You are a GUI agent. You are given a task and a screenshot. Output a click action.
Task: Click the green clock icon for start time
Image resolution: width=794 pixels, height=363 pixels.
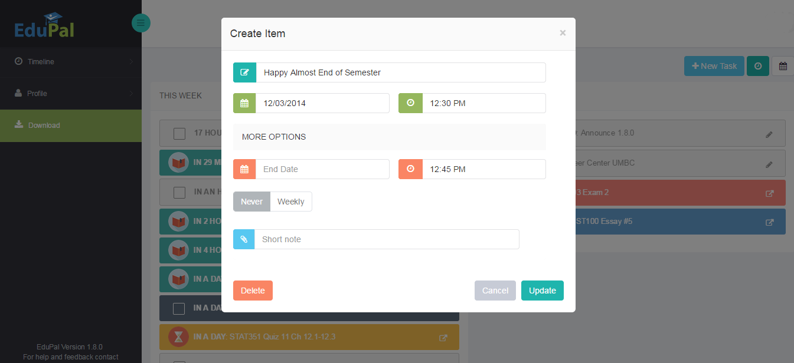[x=410, y=103]
